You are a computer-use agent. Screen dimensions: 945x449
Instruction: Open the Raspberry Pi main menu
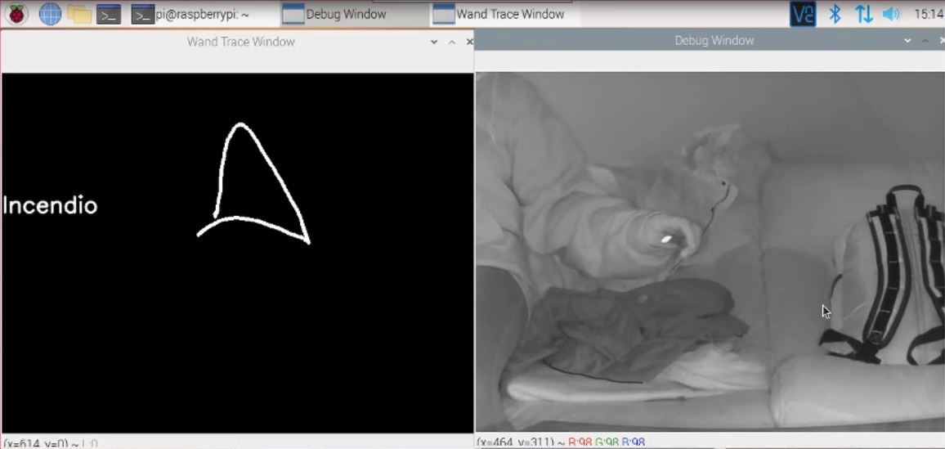[x=17, y=14]
